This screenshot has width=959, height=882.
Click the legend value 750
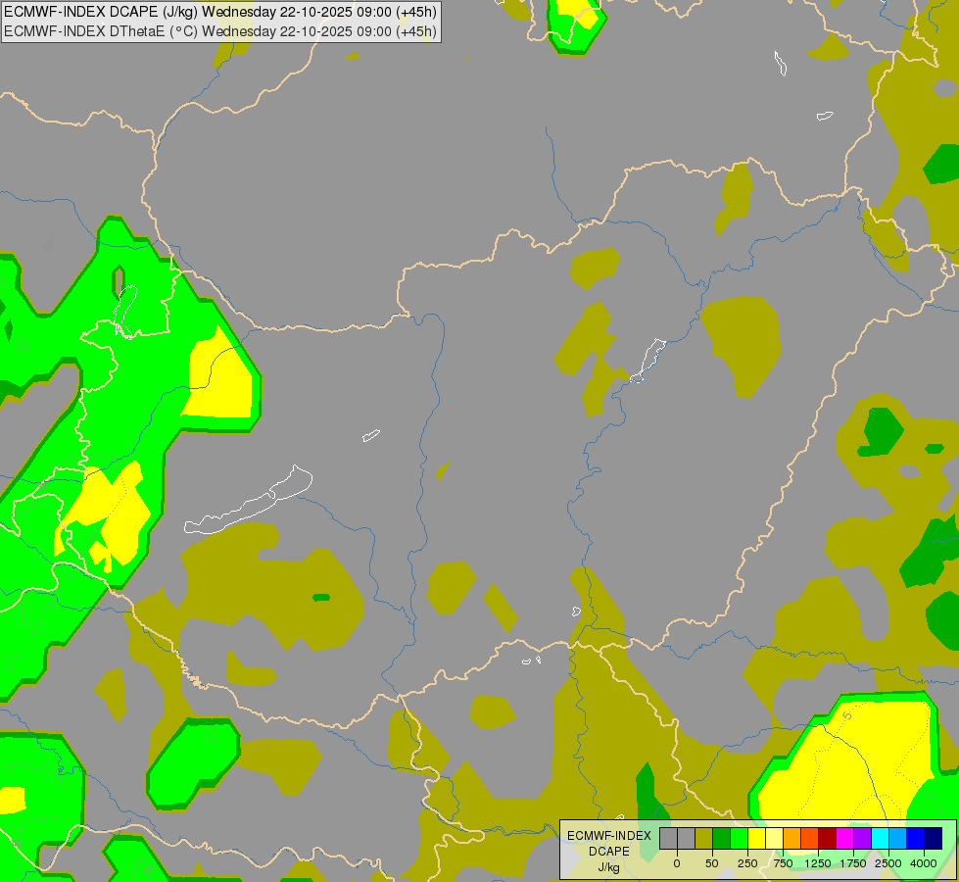pyautogui.click(x=783, y=863)
